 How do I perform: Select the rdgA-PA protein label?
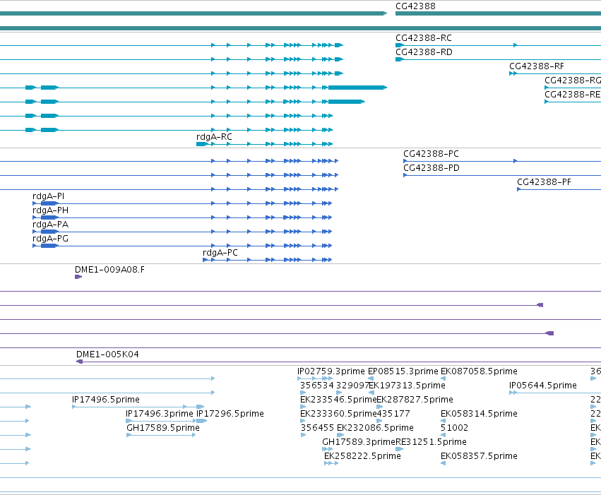pyautogui.click(x=51, y=225)
